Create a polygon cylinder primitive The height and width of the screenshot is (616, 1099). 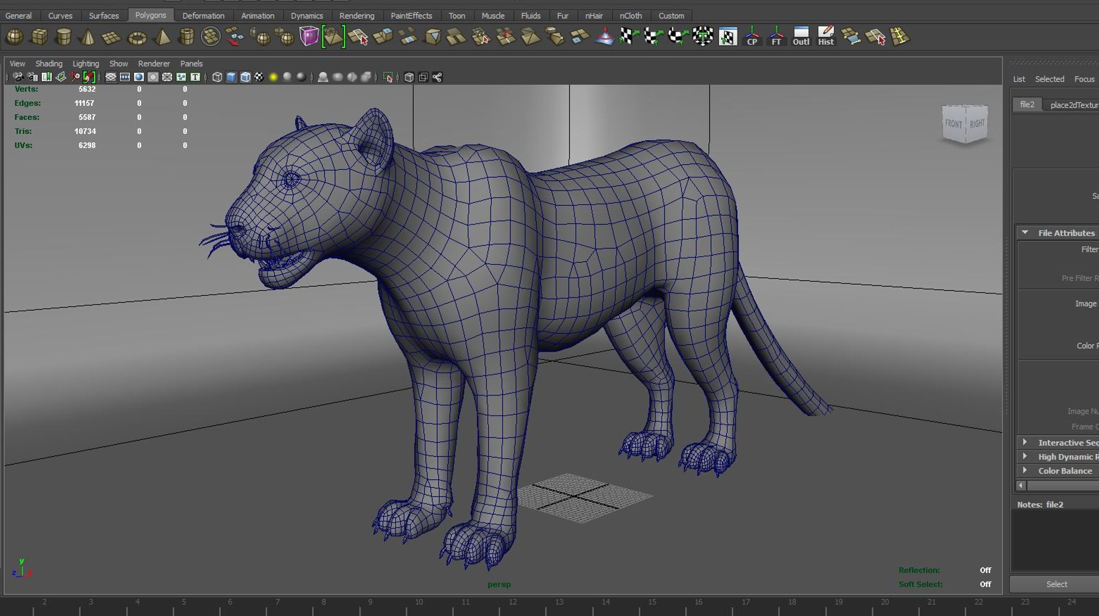click(x=64, y=37)
